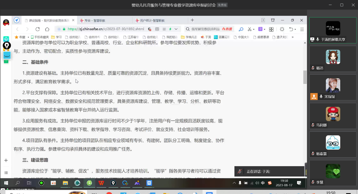Screen dimensions: 358x194
Task: Open the QQ penguin icon in sidebar
Action: (x=6, y=22)
